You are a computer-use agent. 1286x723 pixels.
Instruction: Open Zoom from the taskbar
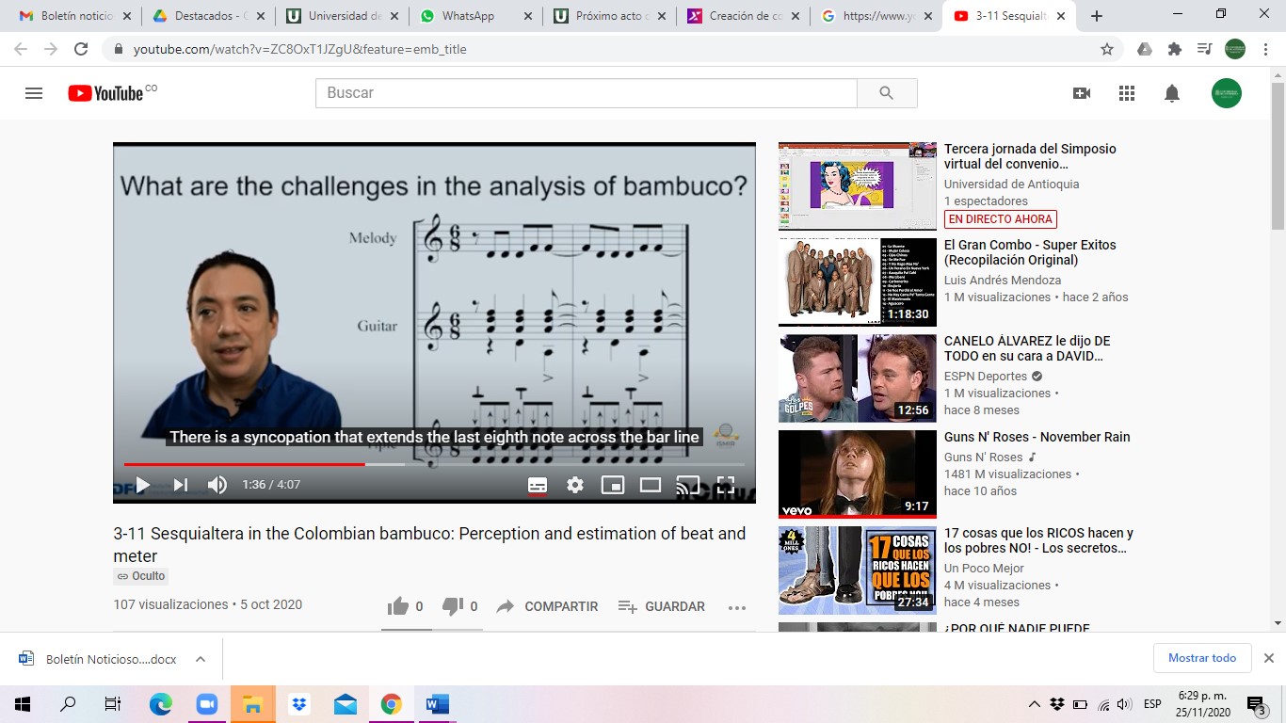tap(206, 704)
